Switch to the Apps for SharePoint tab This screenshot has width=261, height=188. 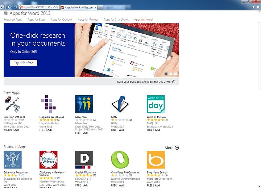pos(116,20)
